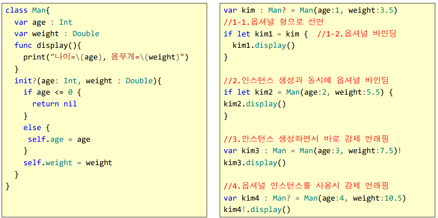Image resolution: width=438 pixels, height=218 pixels.
Task: Select the 'var weight : Double' property line
Action: click(57, 34)
